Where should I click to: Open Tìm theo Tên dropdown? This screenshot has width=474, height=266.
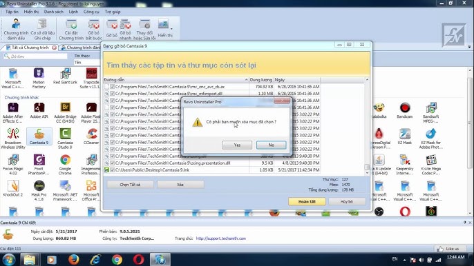[x=87, y=63]
